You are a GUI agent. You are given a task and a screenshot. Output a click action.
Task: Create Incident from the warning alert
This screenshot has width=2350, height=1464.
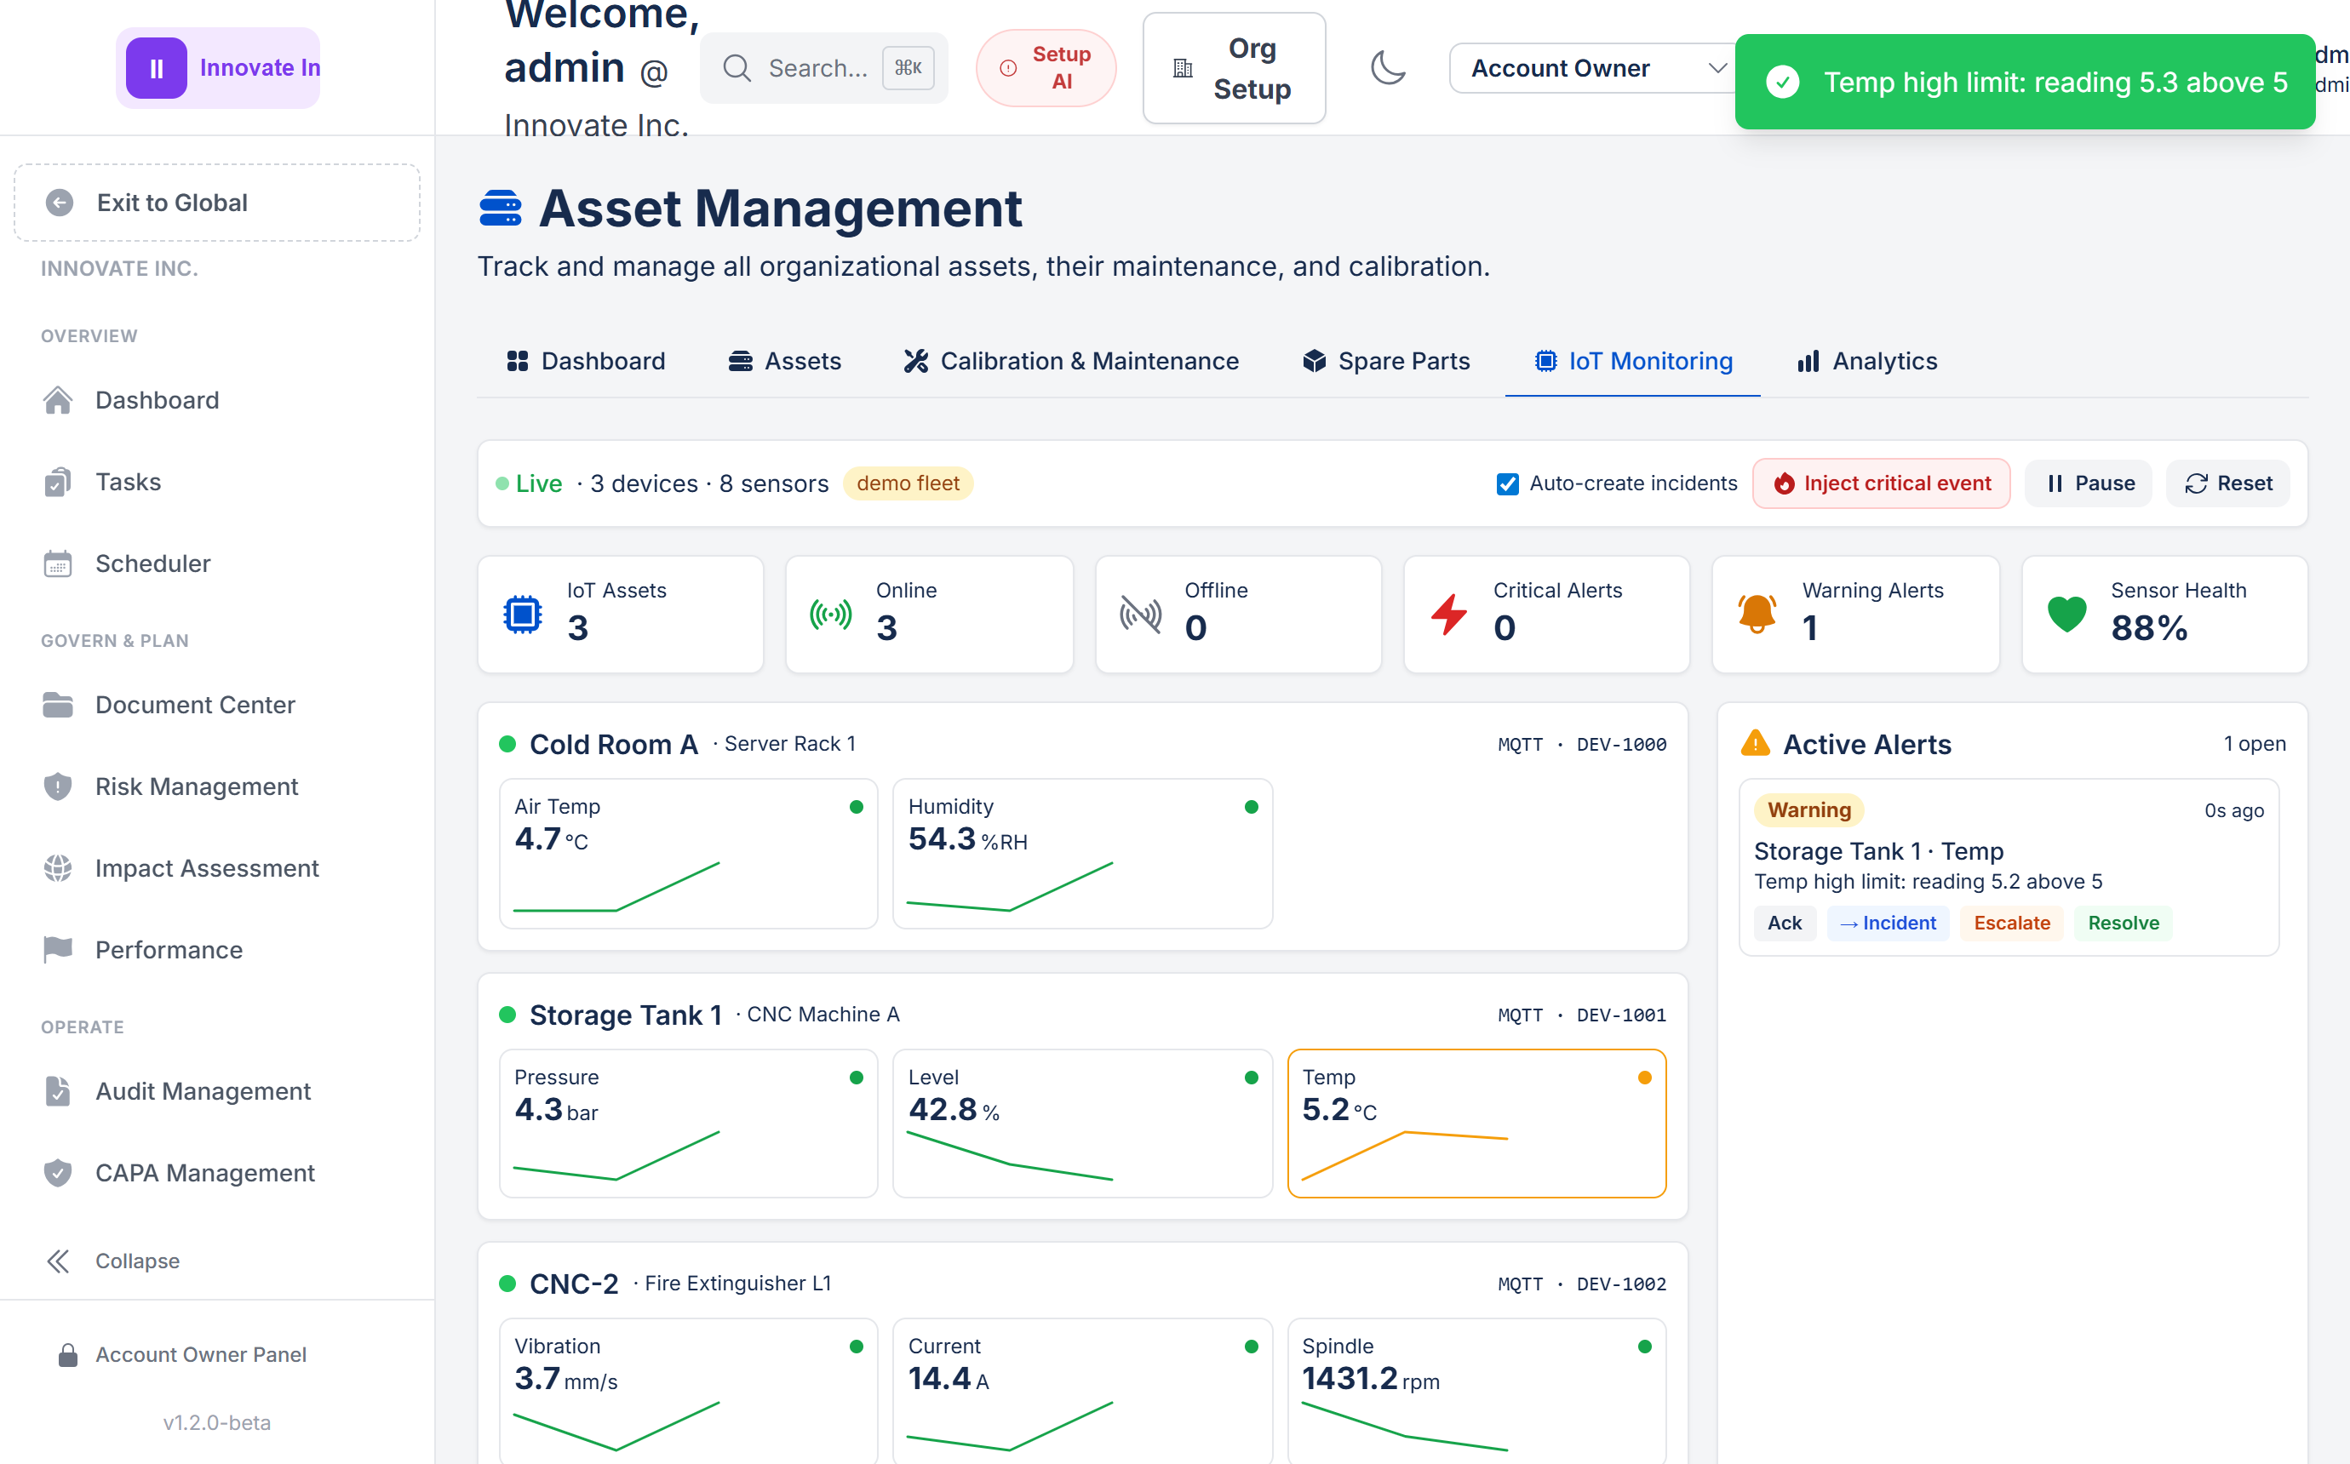point(1887,923)
